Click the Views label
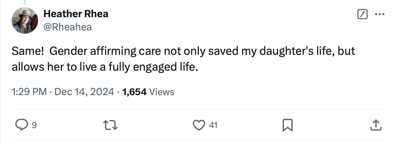 click(x=162, y=92)
